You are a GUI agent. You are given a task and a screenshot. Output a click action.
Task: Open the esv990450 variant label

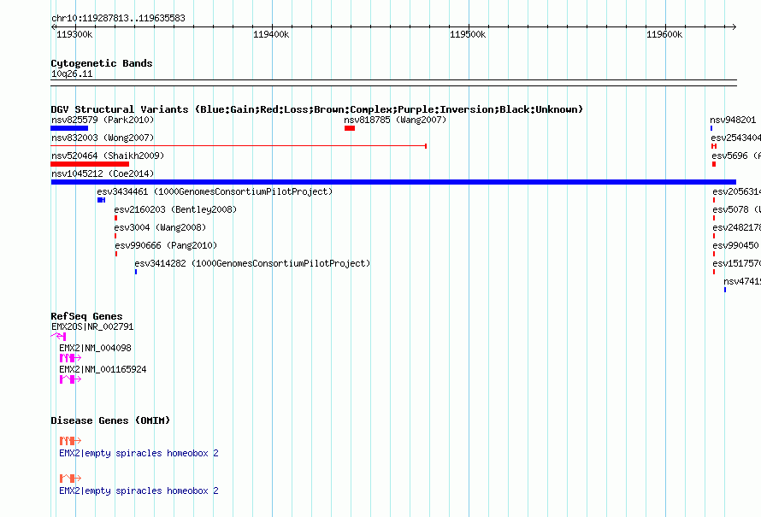pos(735,245)
